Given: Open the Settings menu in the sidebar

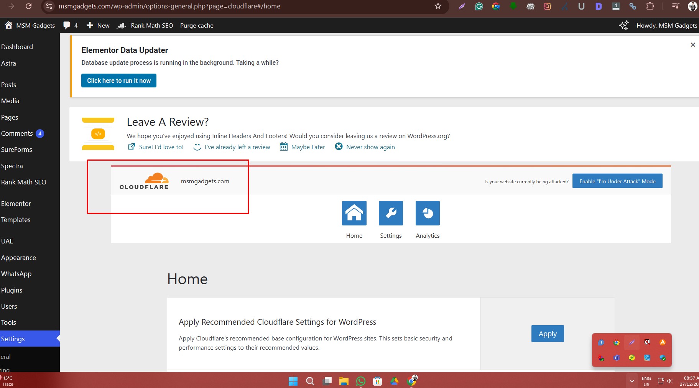Looking at the screenshot, I should (30, 339).
